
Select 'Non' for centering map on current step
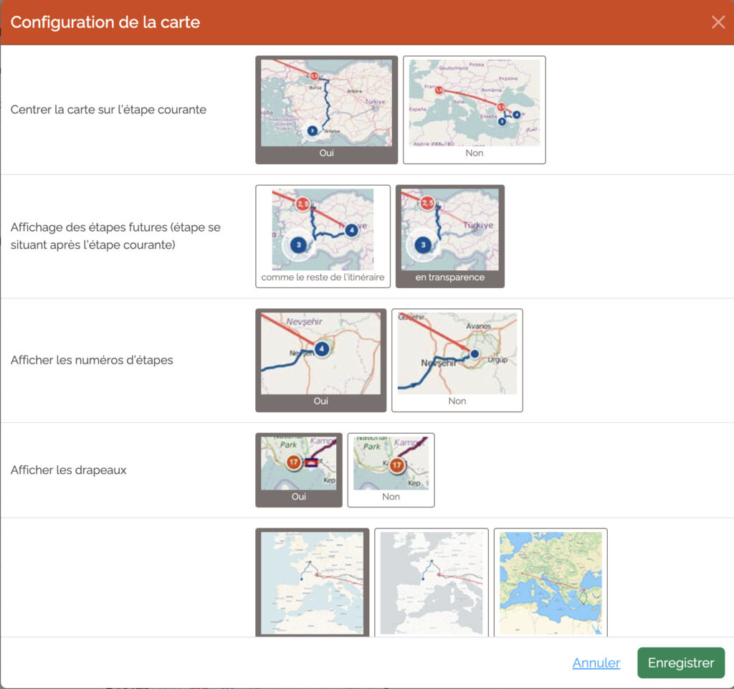point(474,110)
